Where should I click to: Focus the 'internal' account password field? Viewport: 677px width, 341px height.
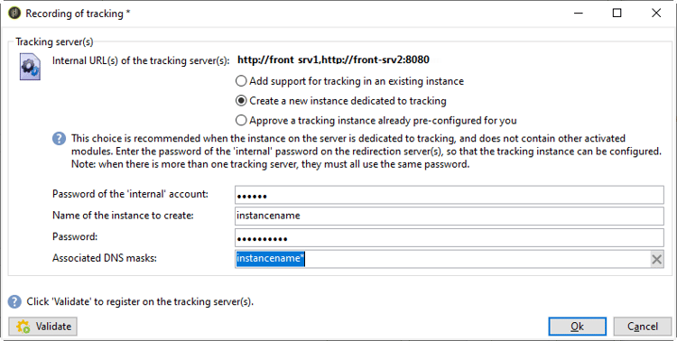tap(449, 195)
